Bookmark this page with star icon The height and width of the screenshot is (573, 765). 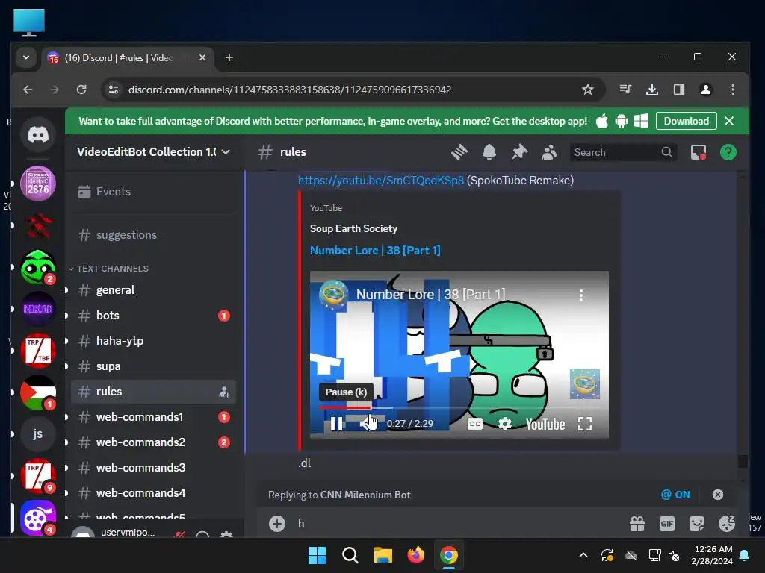point(587,90)
